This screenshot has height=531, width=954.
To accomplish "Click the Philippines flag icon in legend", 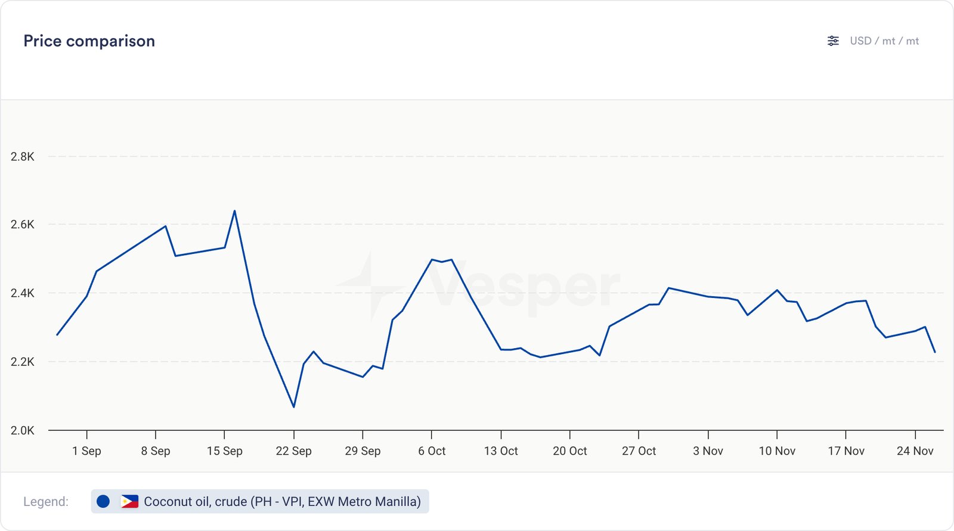I will pos(129,501).
